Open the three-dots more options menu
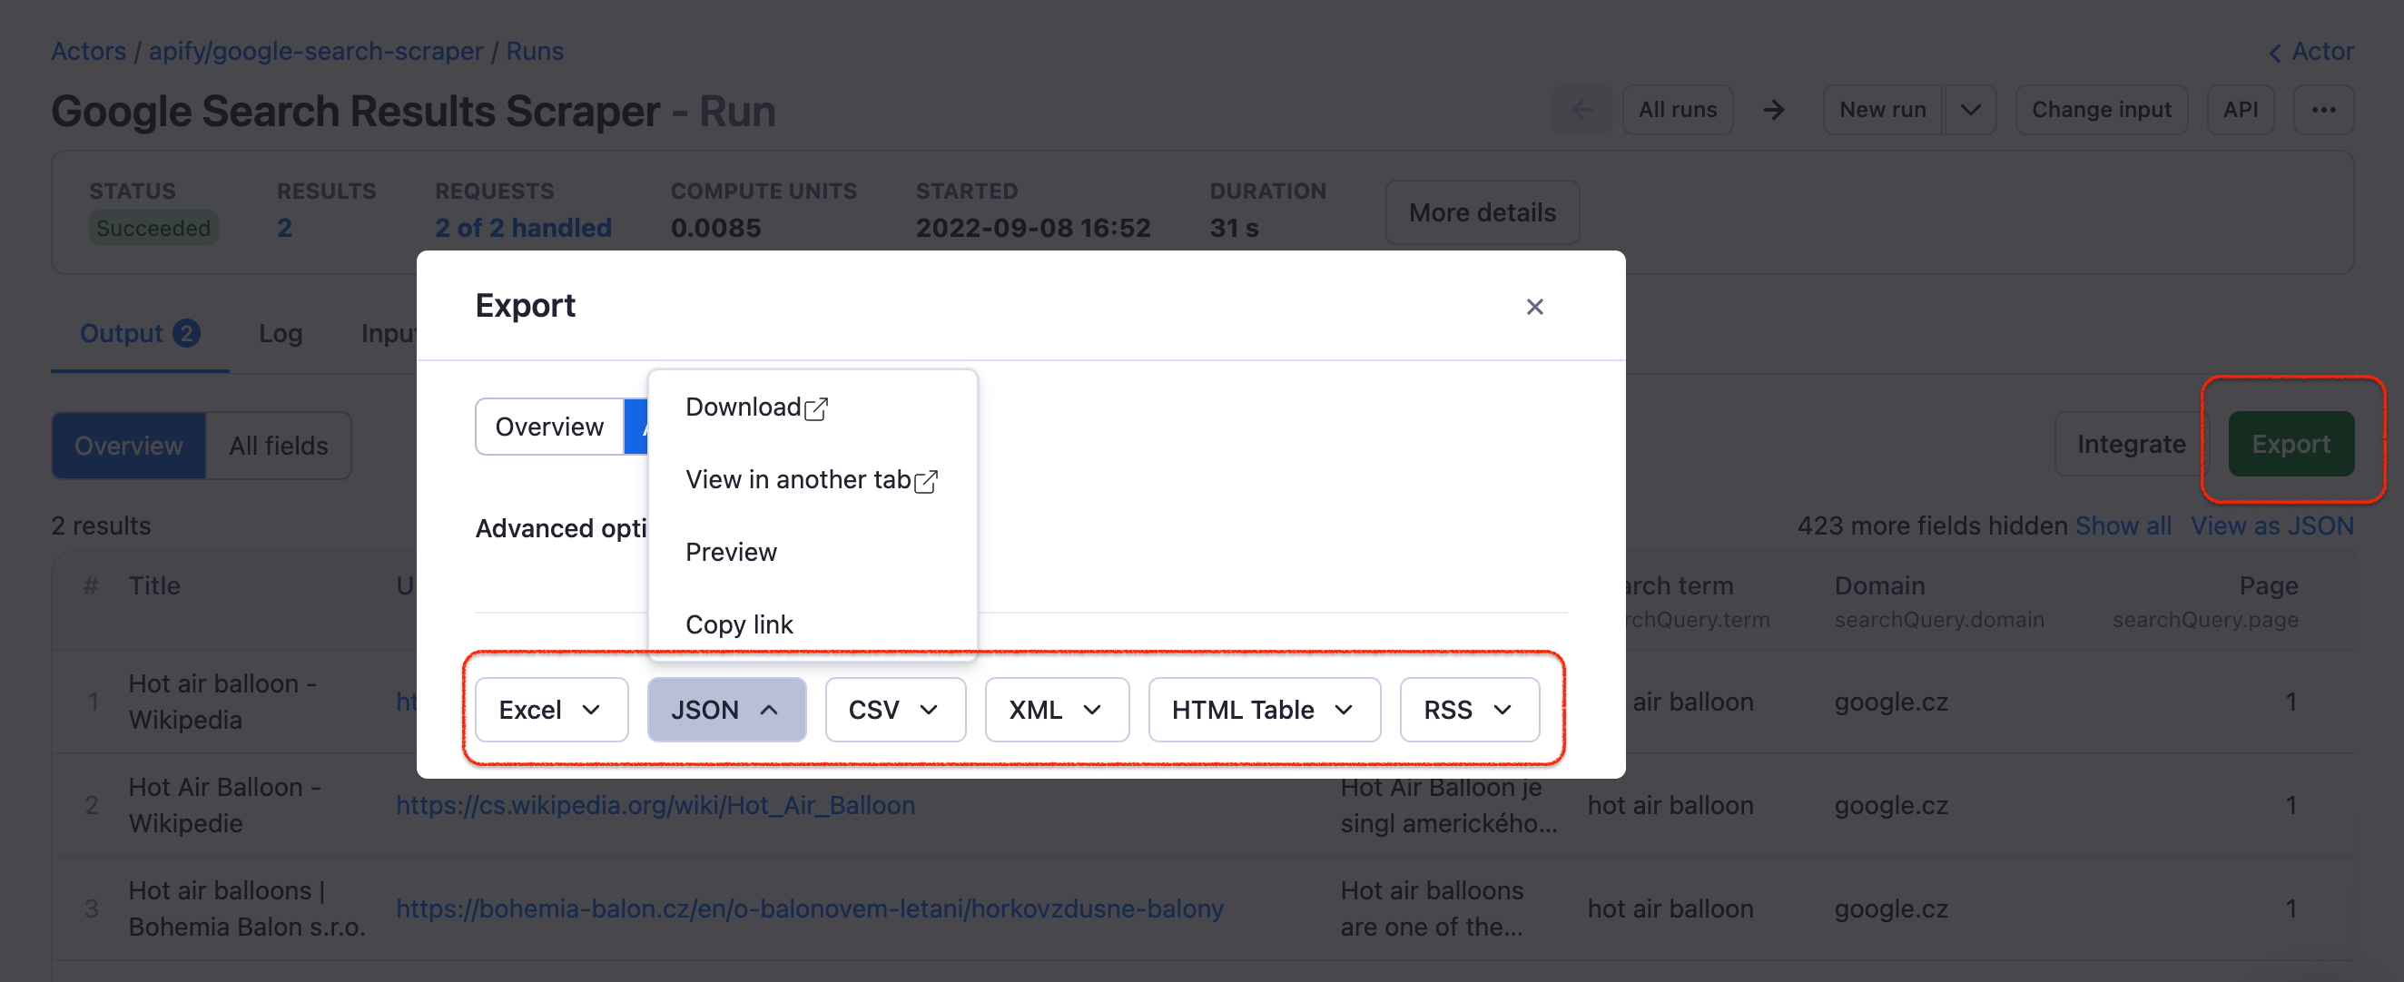This screenshot has height=982, width=2404. tap(2323, 110)
